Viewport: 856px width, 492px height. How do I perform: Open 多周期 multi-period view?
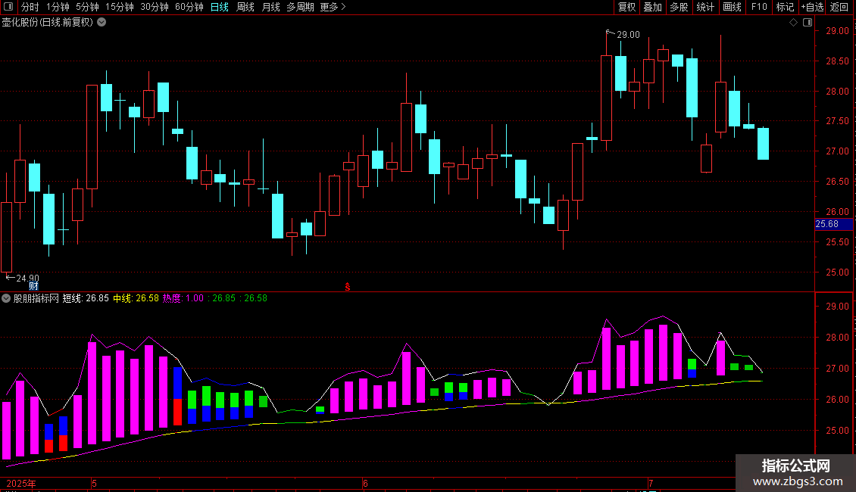tap(300, 7)
